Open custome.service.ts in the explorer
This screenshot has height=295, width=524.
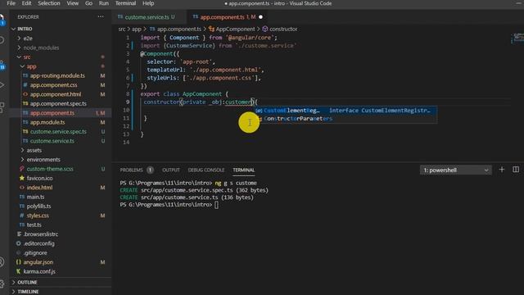click(52, 141)
